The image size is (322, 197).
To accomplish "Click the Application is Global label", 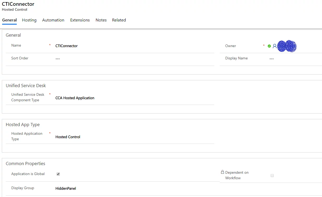I will (28, 174).
